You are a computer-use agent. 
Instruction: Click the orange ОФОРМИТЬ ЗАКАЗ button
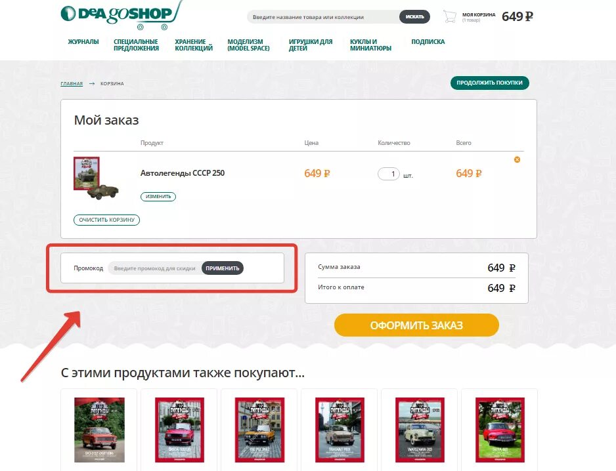click(x=416, y=325)
